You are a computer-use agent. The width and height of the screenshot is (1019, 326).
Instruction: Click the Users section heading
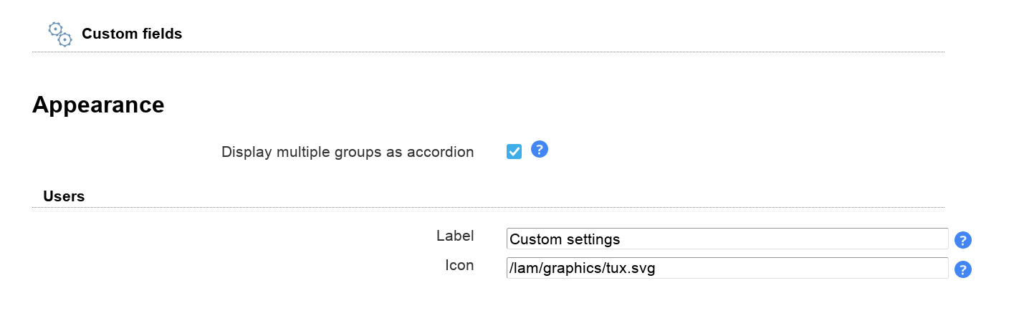(64, 196)
